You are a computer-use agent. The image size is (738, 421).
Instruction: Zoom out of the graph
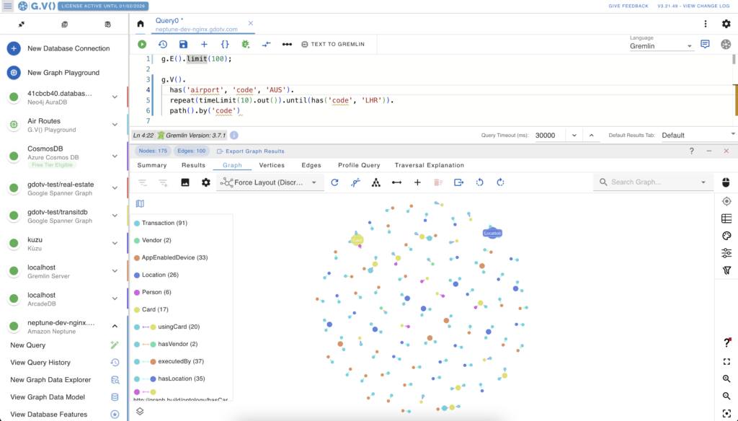click(726, 396)
